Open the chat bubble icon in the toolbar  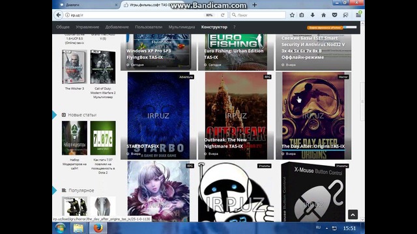click(345, 15)
